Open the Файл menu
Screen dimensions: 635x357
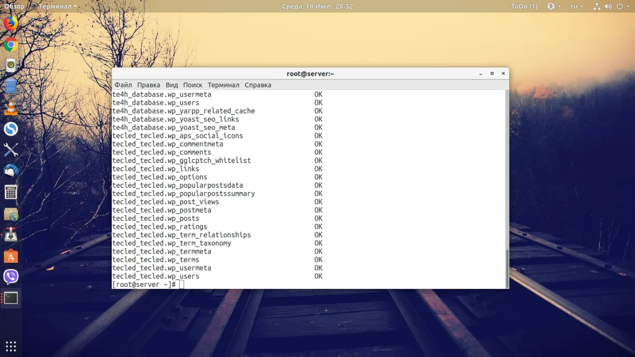(123, 85)
